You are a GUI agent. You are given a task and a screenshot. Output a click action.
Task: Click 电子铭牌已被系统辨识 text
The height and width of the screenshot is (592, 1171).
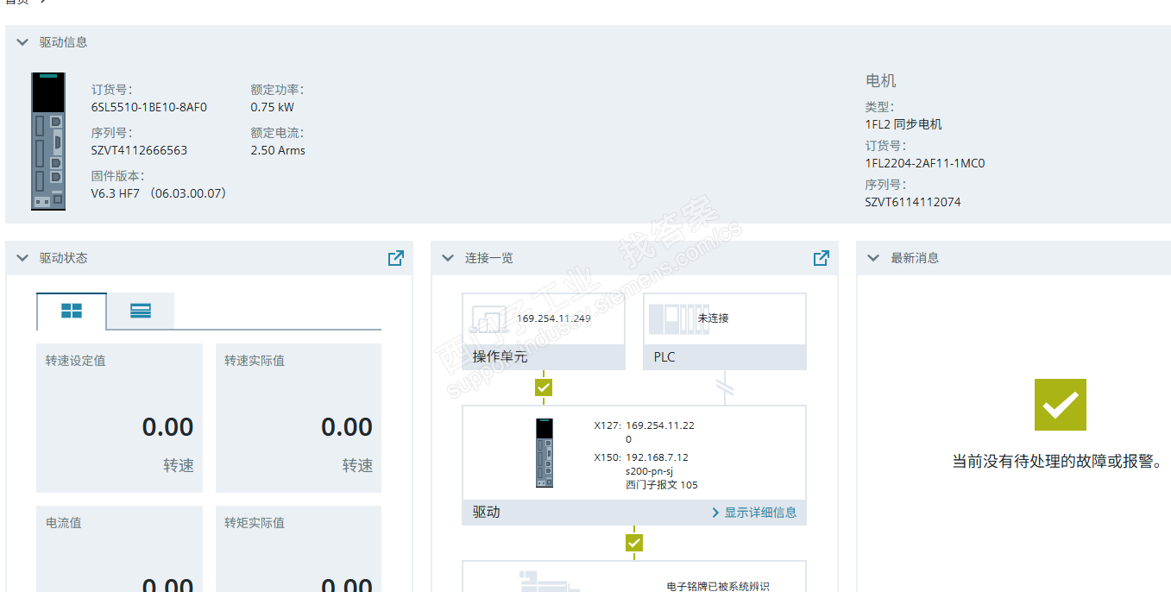(x=718, y=587)
